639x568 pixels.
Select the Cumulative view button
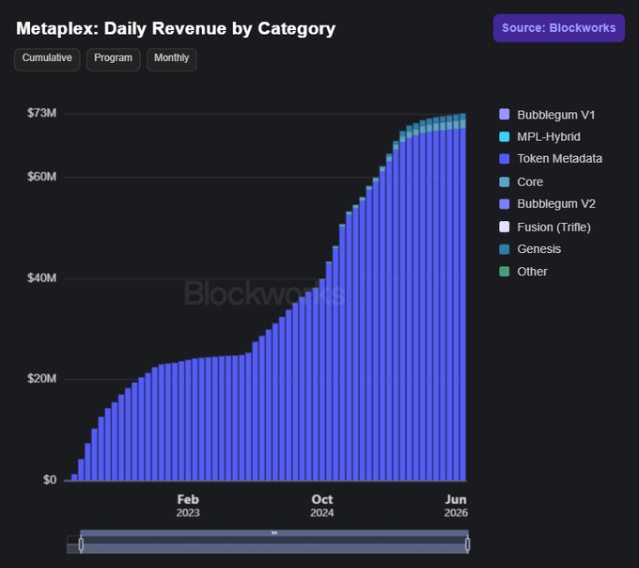click(47, 59)
